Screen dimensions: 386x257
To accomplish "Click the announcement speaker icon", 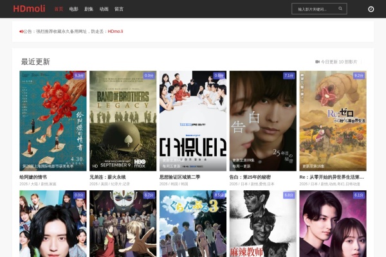I will pos(21,31).
